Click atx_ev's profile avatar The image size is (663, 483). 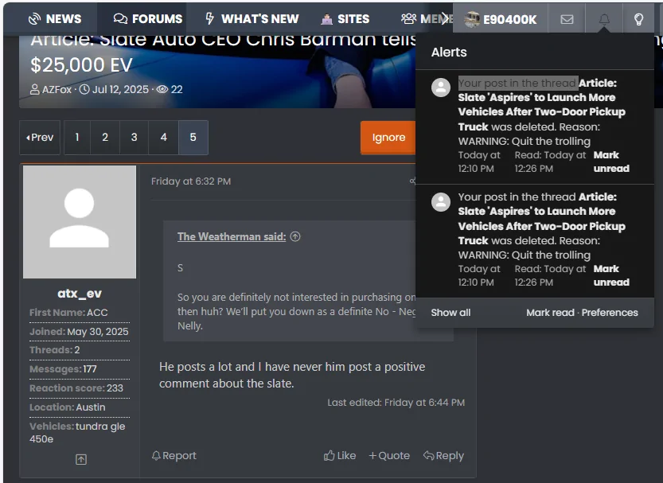pyautogui.click(x=80, y=222)
